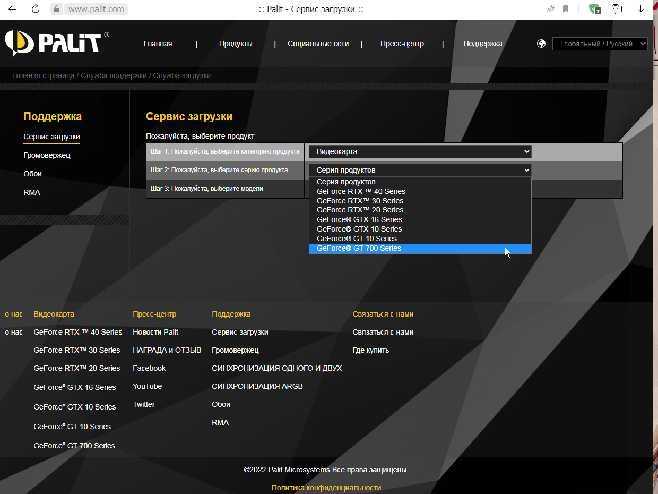
Task: Open Громовержец in the sidebar
Action: (47, 155)
